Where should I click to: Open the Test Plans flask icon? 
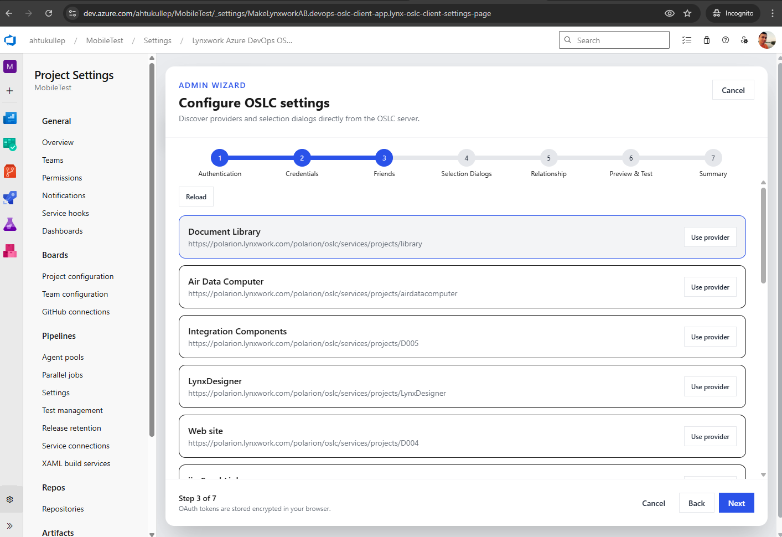(x=10, y=224)
